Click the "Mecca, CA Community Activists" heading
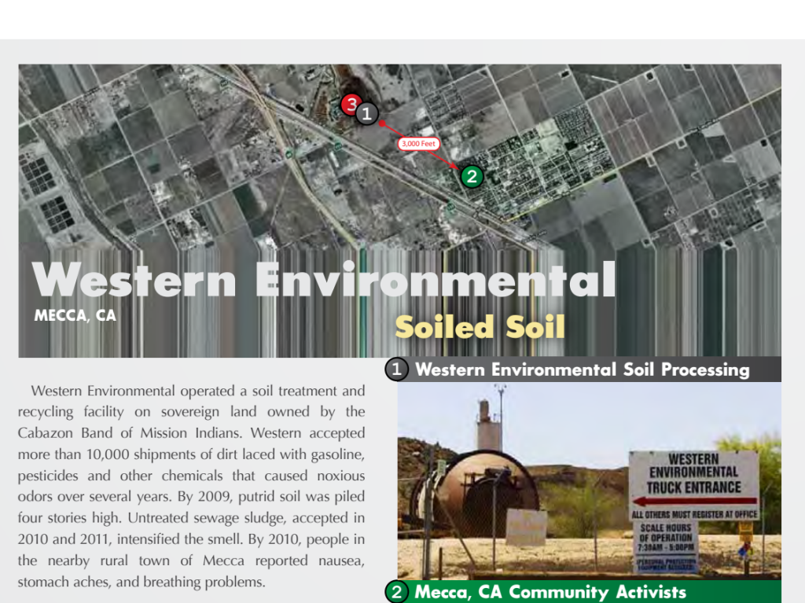Viewport: 805px width, 603px height. click(550, 592)
